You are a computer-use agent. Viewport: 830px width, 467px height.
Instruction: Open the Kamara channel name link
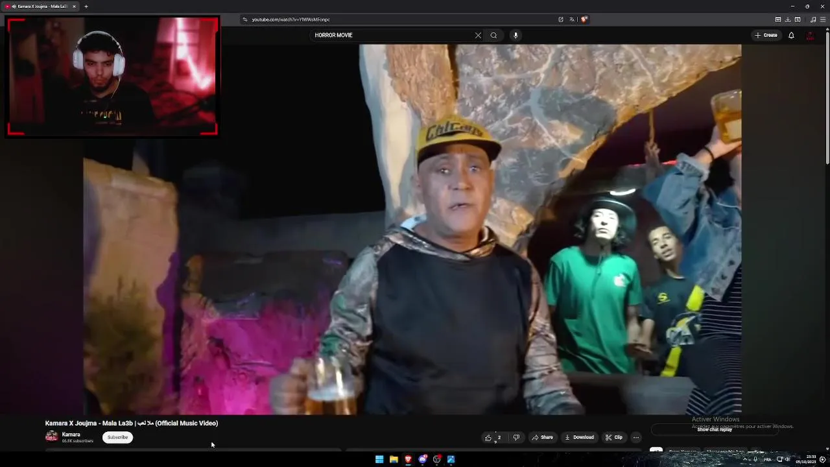point(71,435)
